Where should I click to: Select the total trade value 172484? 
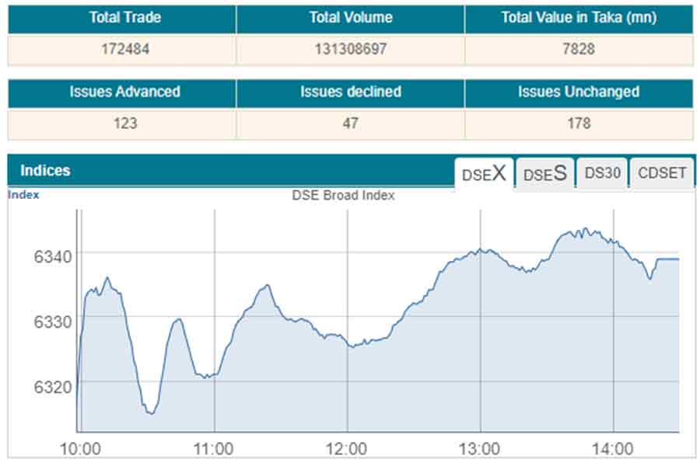click(122, 49)
